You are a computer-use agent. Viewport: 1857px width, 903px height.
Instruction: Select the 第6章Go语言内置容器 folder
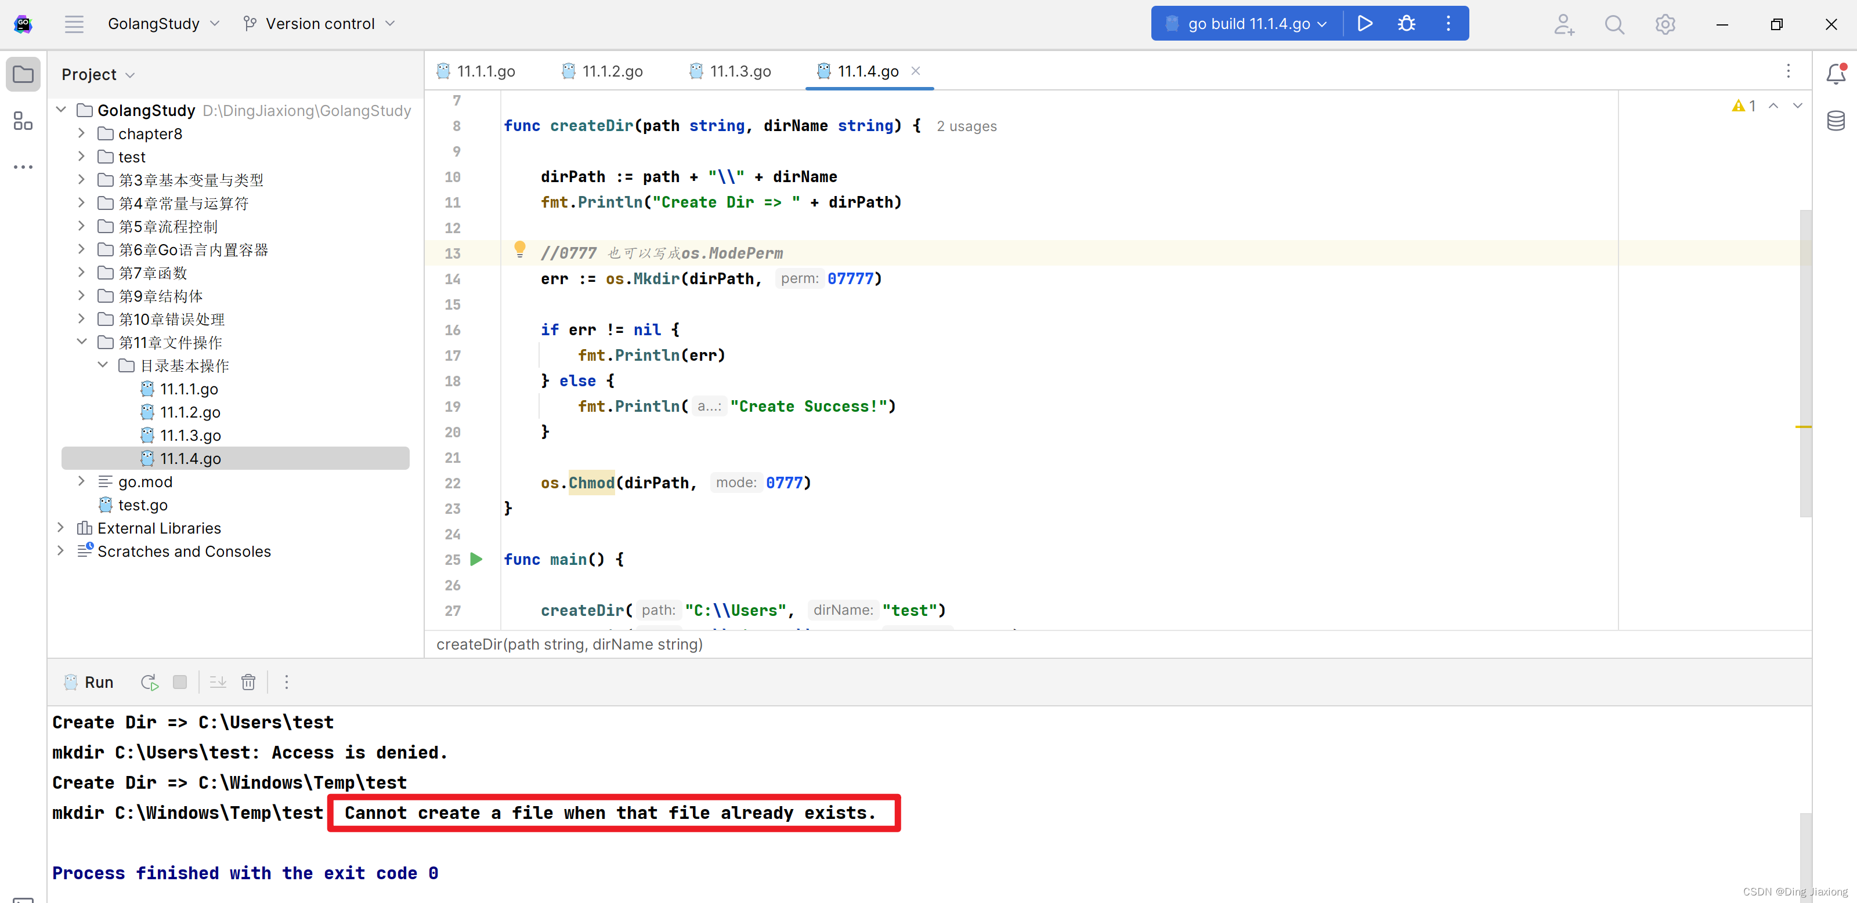tap(193, 249)
